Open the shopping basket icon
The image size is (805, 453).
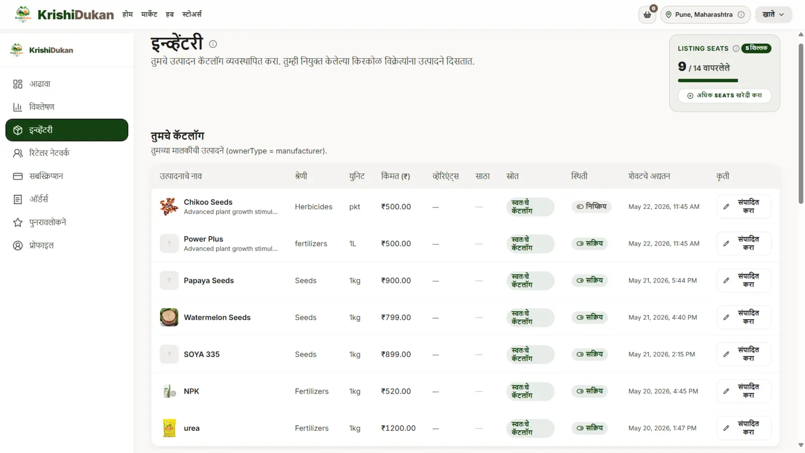tap(647, 15)
